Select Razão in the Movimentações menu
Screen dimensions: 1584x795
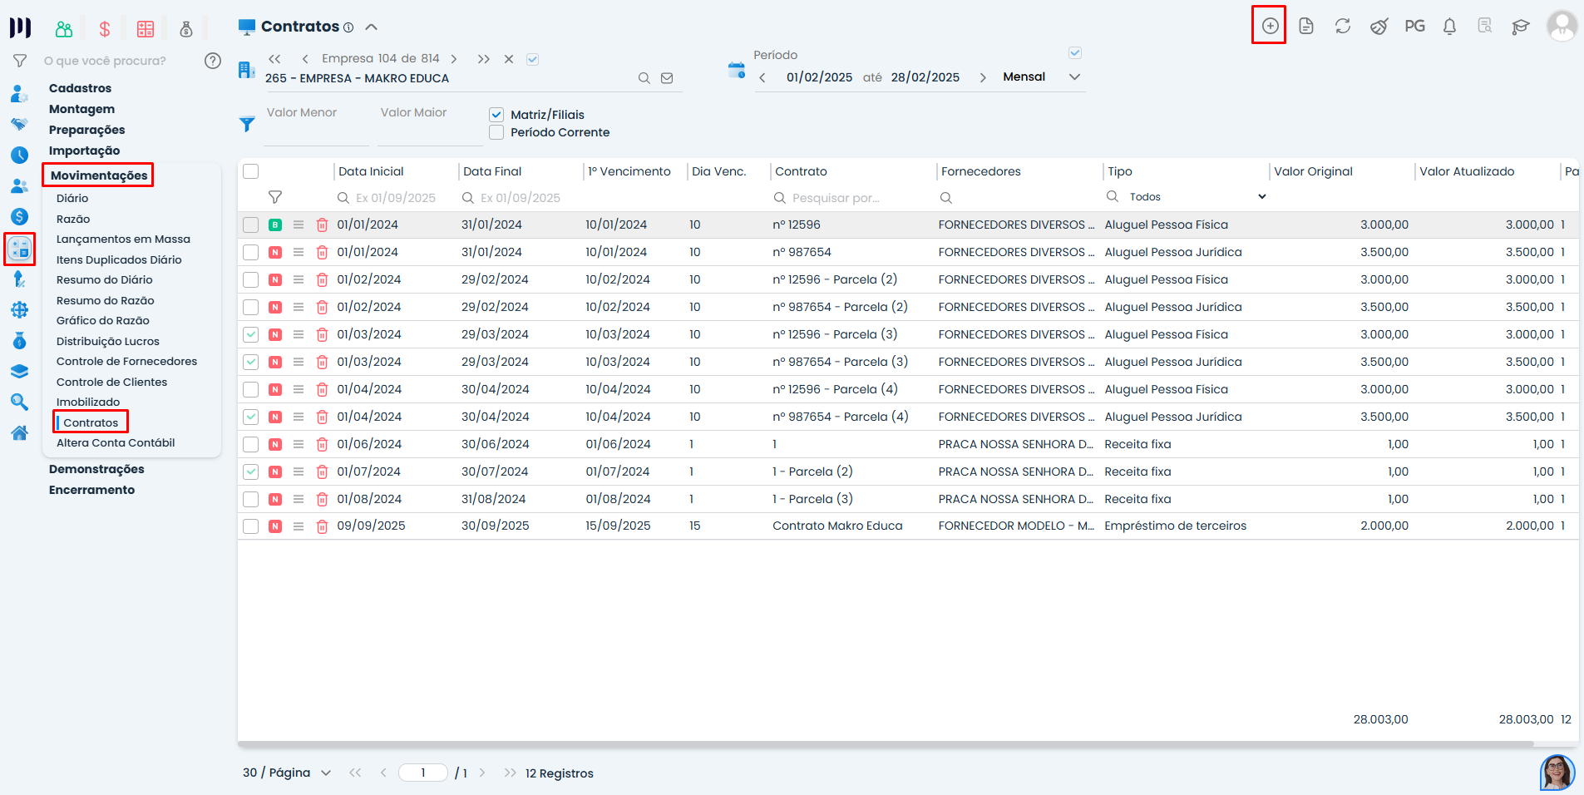click(x=73, y=219)
